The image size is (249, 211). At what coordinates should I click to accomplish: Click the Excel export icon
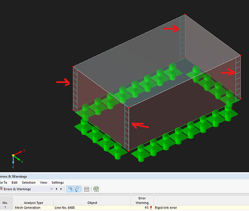click(x=96, y=189)
